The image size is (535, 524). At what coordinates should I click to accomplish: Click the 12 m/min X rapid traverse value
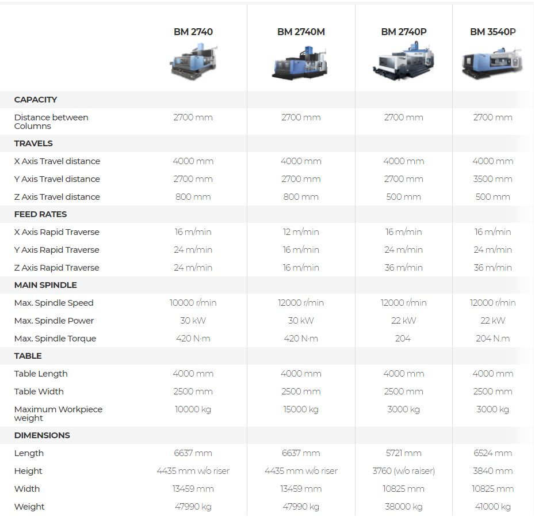coord(301,232)
